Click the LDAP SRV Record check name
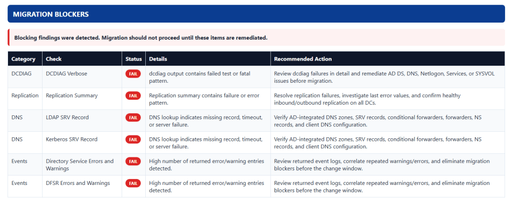This screenshot has width=512, height=203. (x=67, y=117)
